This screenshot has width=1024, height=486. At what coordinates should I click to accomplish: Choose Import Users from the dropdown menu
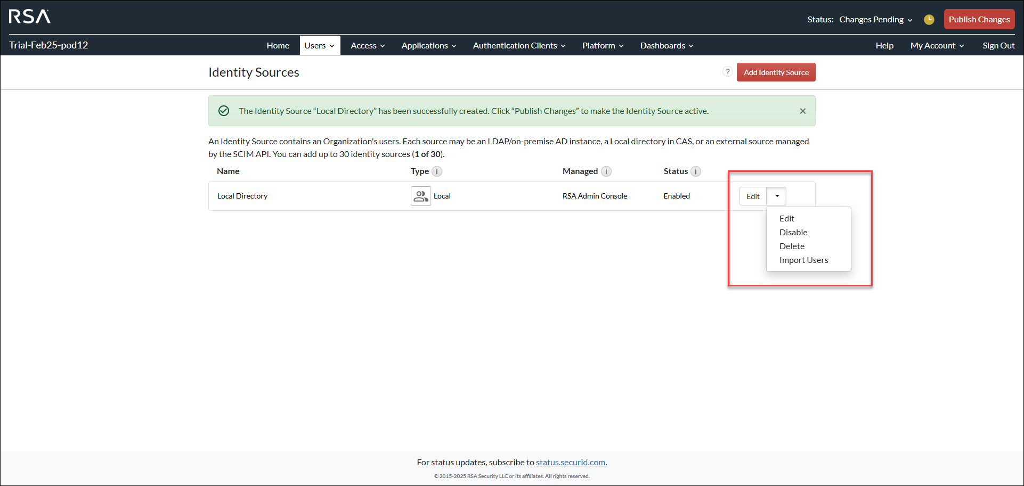803,260
